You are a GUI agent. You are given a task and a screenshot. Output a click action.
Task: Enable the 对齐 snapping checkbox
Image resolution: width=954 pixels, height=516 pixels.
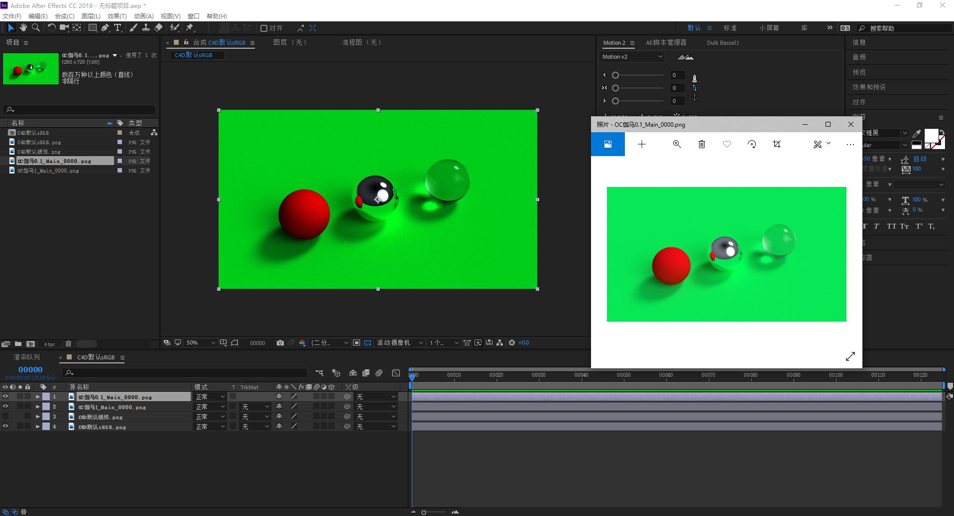point(264,28)
